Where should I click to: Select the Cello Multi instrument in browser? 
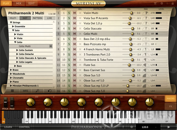[x=31, y=46]
